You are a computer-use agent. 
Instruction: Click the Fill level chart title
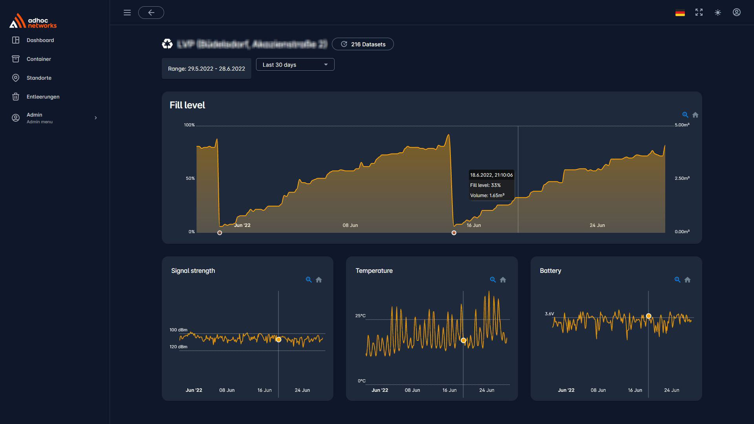point(187,105)
